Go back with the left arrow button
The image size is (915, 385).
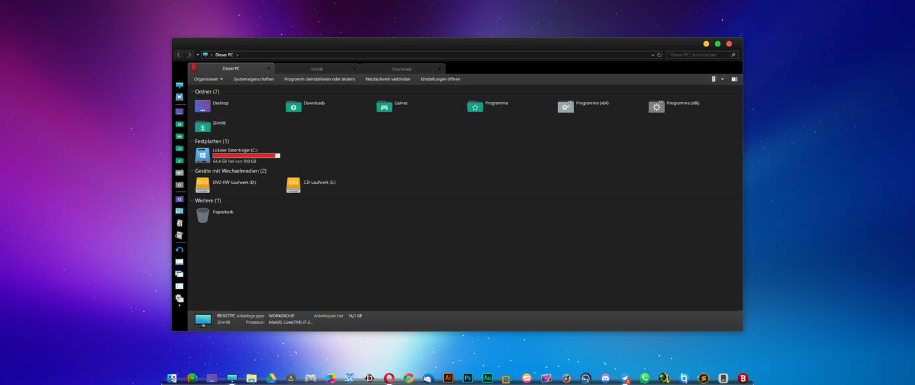[179, 55]
